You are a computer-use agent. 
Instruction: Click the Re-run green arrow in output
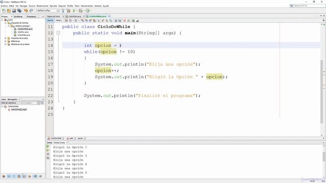pos(48,146)
